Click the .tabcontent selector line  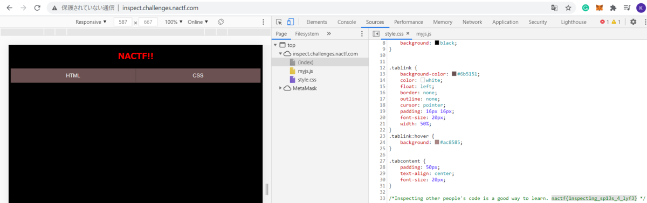(x=408, y=161)
